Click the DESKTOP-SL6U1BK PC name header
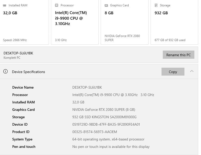 click(x=18, y=53)
